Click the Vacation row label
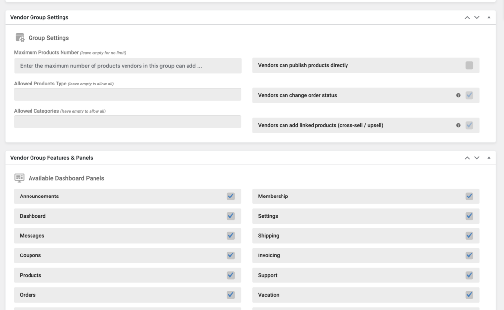504x310 pixels. [x=269, y=295]
